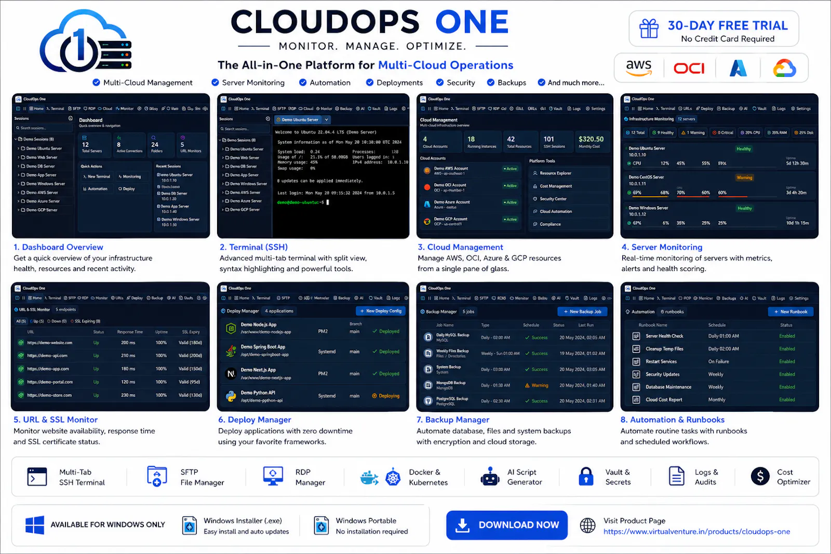Click the SFTP File Manager icon
The height and width of the screenshot is (554, 831).
(157, 476)
